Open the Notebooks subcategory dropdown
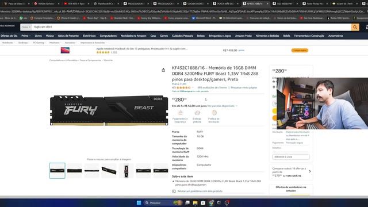This screenshot has width=368, height=207. point(9,43)
